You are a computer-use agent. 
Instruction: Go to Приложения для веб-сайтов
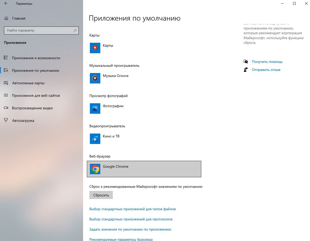(x=36, y=95)
